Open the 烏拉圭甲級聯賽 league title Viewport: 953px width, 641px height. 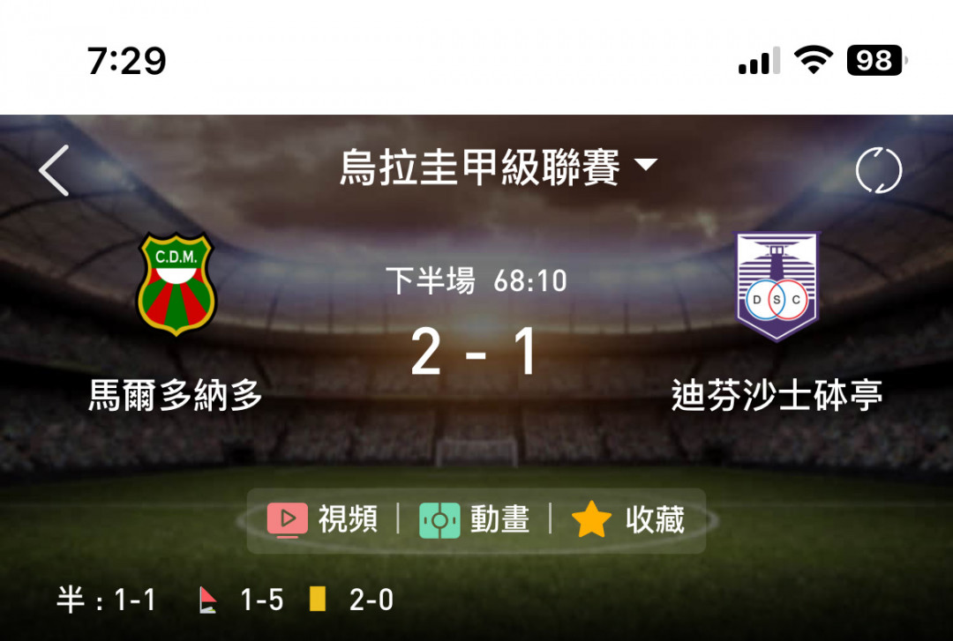coord(479,168)
